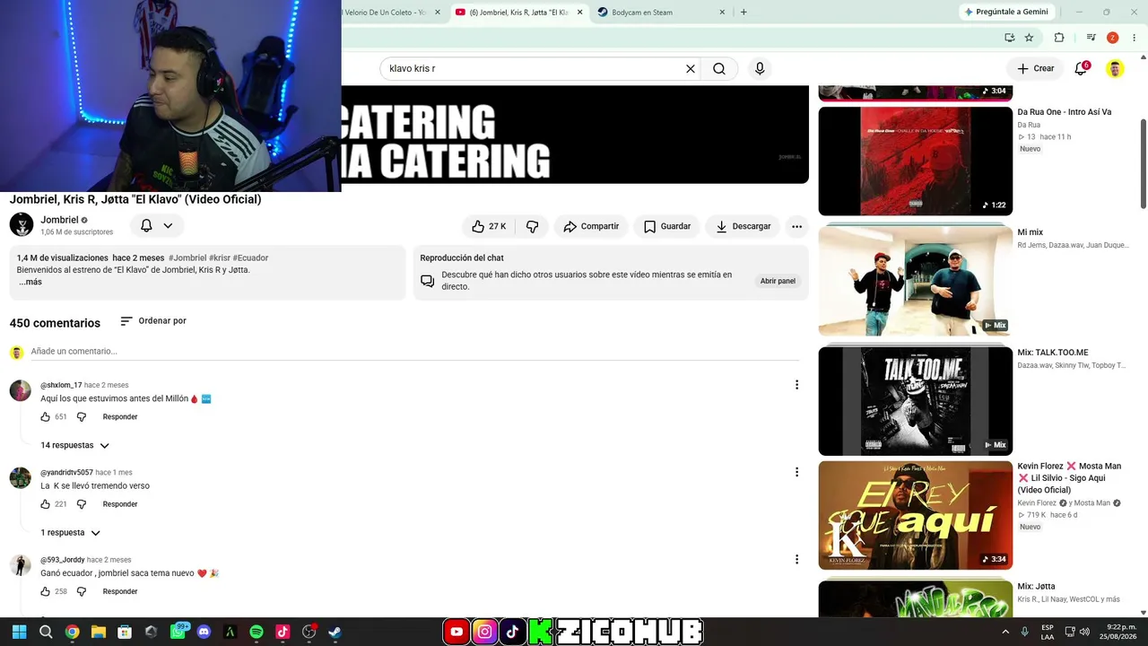Click the Descargar download button
Viewport: 1148px width, 646px height.
pos(743,226)
